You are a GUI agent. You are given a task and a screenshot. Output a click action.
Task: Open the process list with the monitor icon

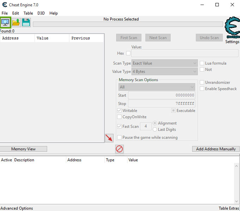click(6, 23)
